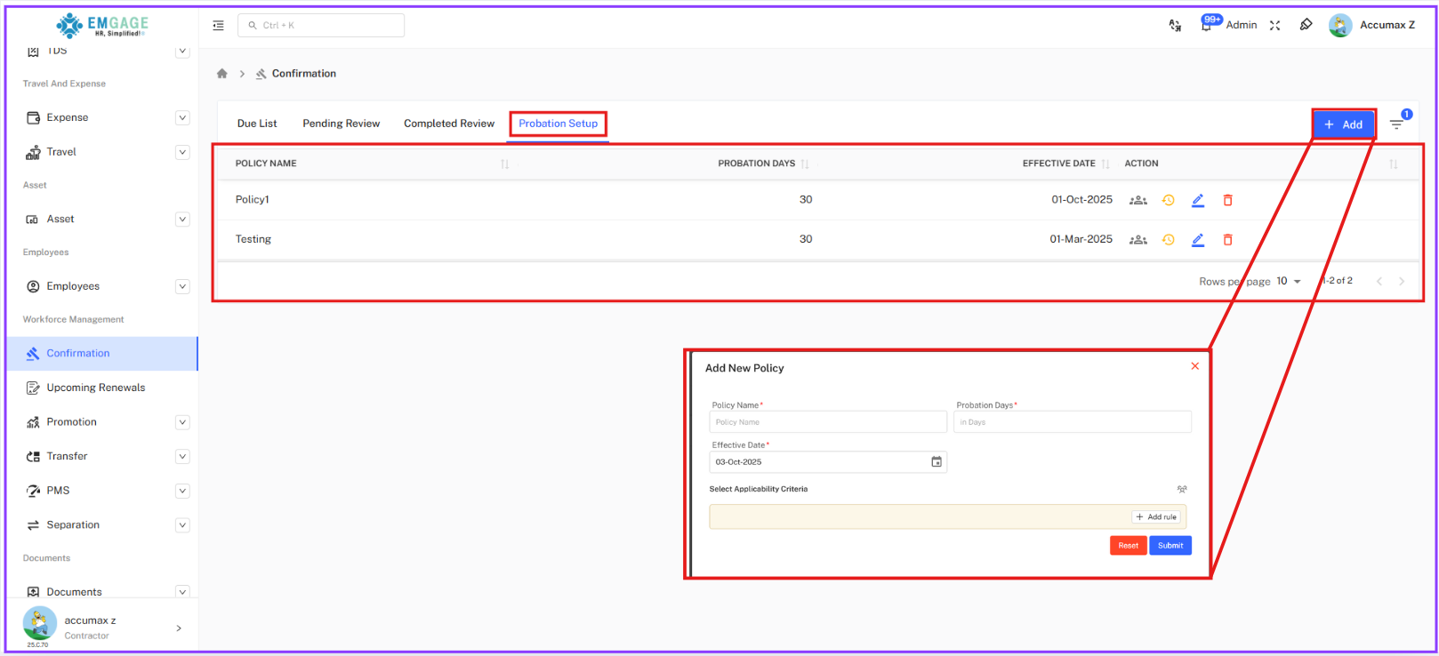This screenshot has width=1439, height=656.
Task: Open history icon for Policy1 row
Action: pyautogui.click(x=1169, y=200)
